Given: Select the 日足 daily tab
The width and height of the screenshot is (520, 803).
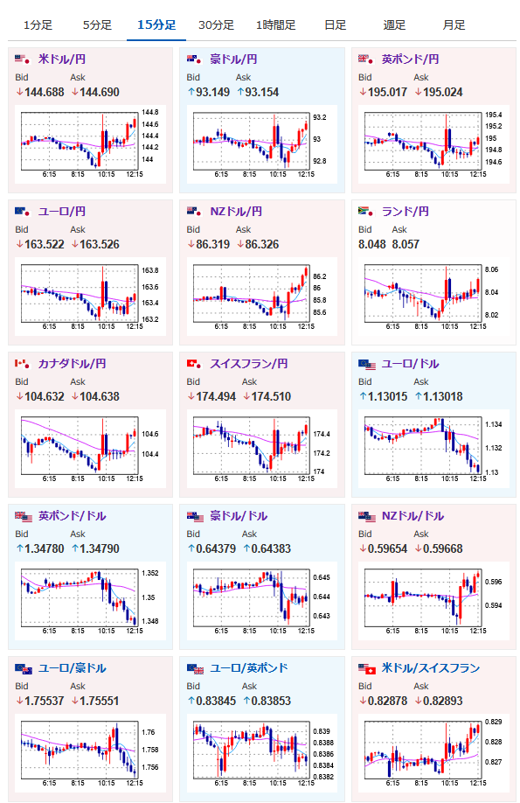Looking at the screenshot, I should click(336, 25).
